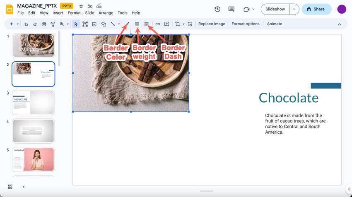352x197 pixels.
Task: Crop the selected image
Action: click(x=178, y=24)
